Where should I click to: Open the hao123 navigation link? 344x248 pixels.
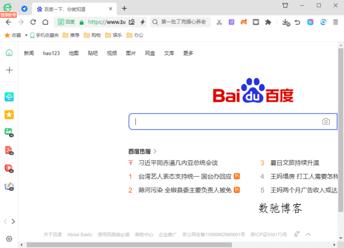[52, 53]
